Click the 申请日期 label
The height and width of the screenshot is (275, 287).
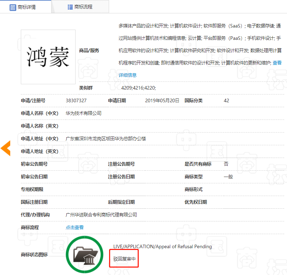coord(117,100)
